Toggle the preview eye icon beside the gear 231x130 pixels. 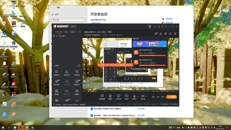(x=158, y=97)
